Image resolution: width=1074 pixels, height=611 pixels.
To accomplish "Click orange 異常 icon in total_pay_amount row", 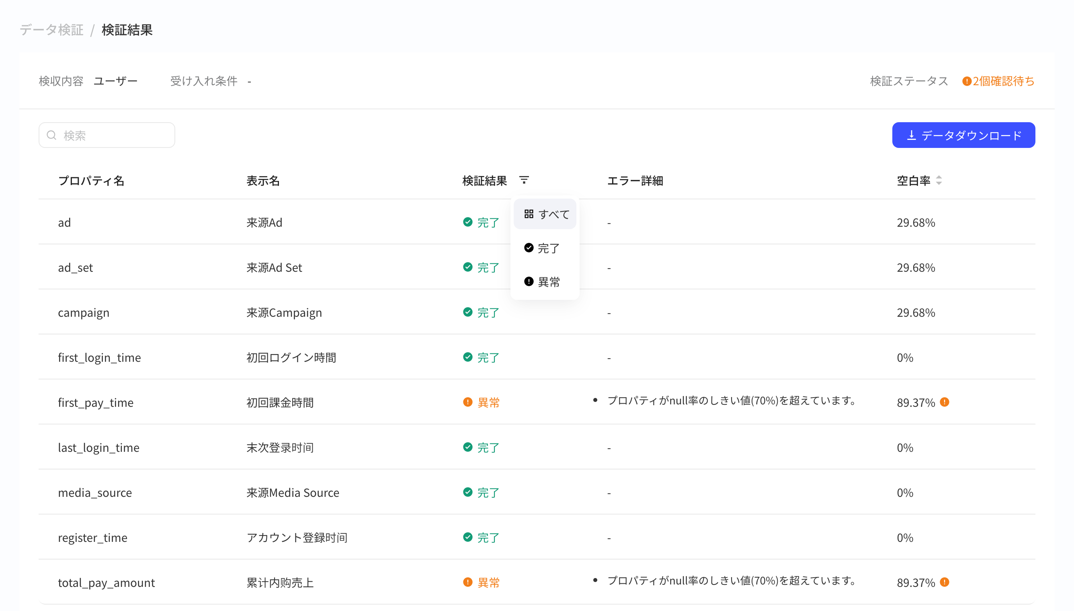I will (468, 582).
